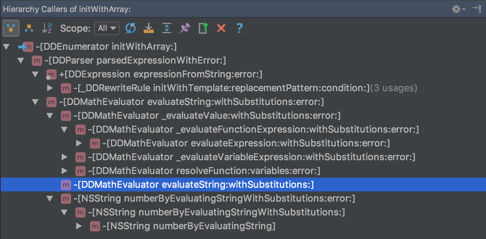Switch to Callee Methods Hierarchy view
The image size is (486, 239).
29,28
